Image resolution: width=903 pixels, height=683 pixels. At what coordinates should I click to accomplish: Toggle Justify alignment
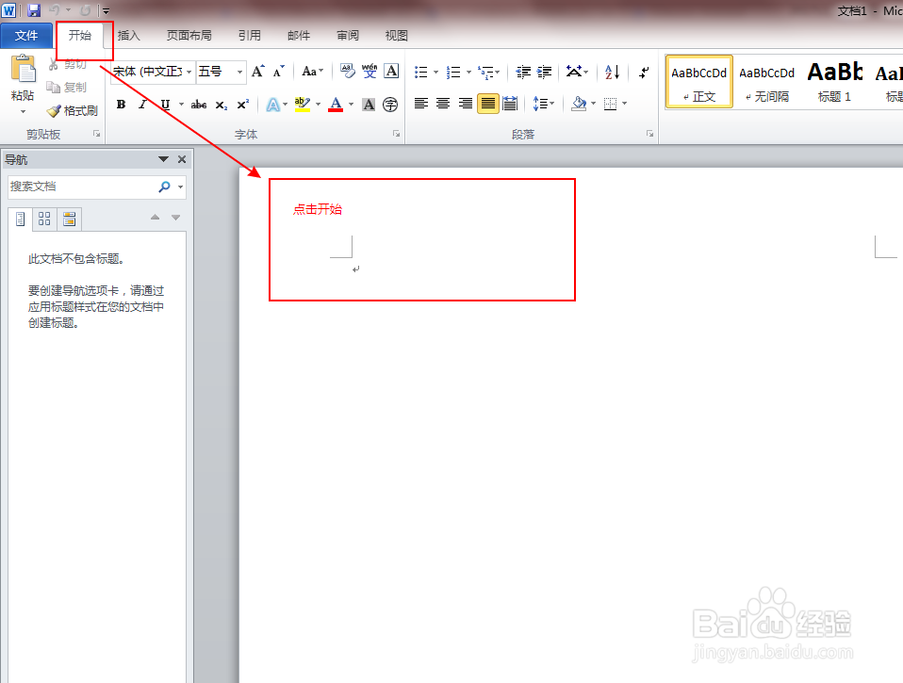[487, 104]
